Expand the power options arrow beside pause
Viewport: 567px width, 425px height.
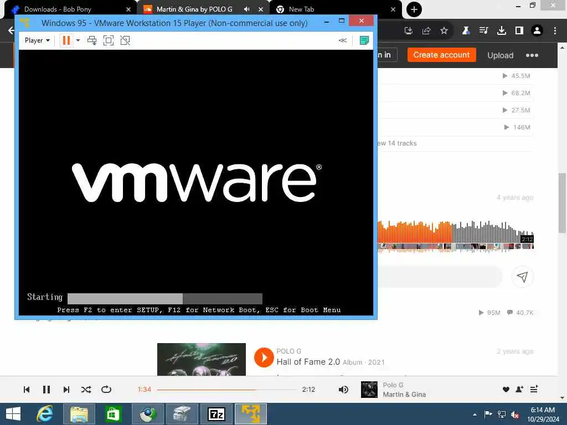[x=78, y=40]
